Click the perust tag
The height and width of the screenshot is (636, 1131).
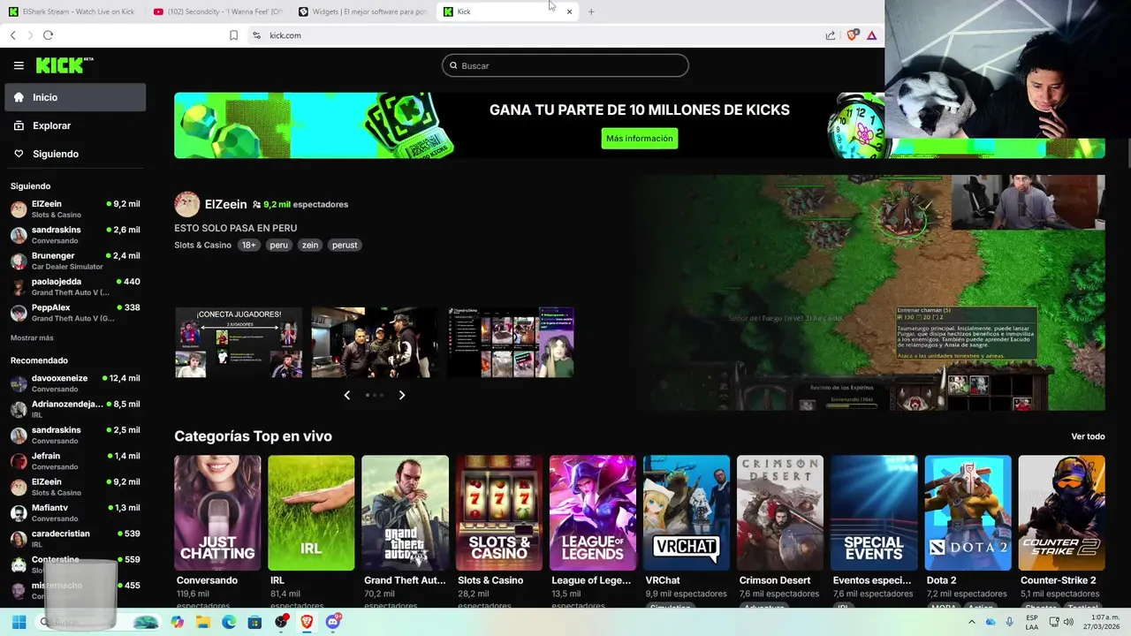345,245
